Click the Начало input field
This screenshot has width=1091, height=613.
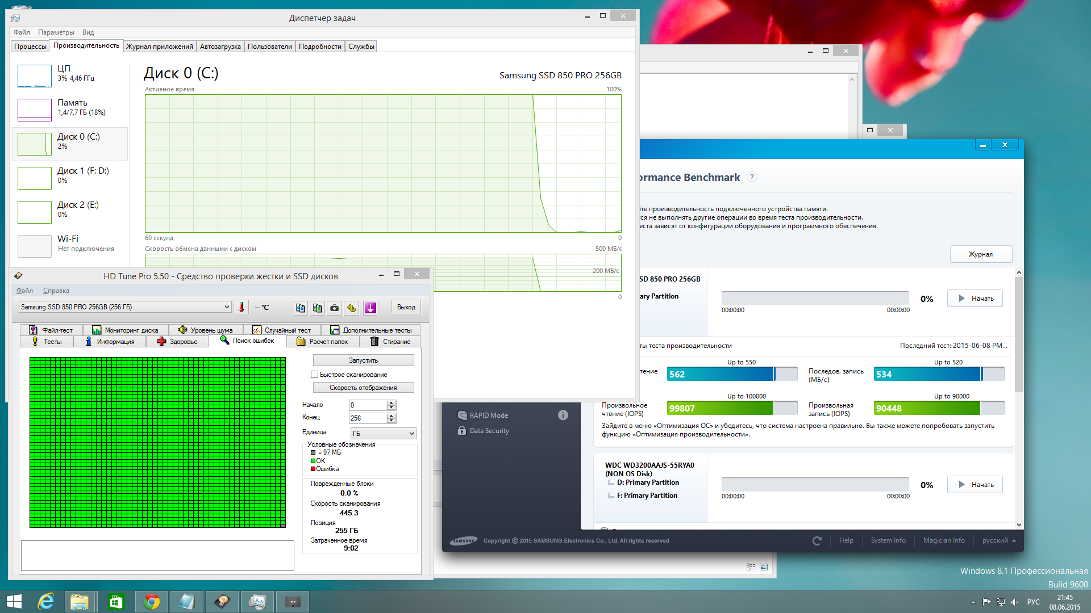point(367,405)
